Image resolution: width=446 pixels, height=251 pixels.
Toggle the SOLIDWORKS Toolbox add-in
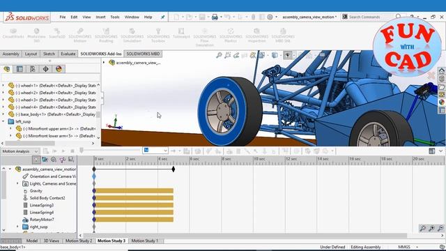point(158,36)
